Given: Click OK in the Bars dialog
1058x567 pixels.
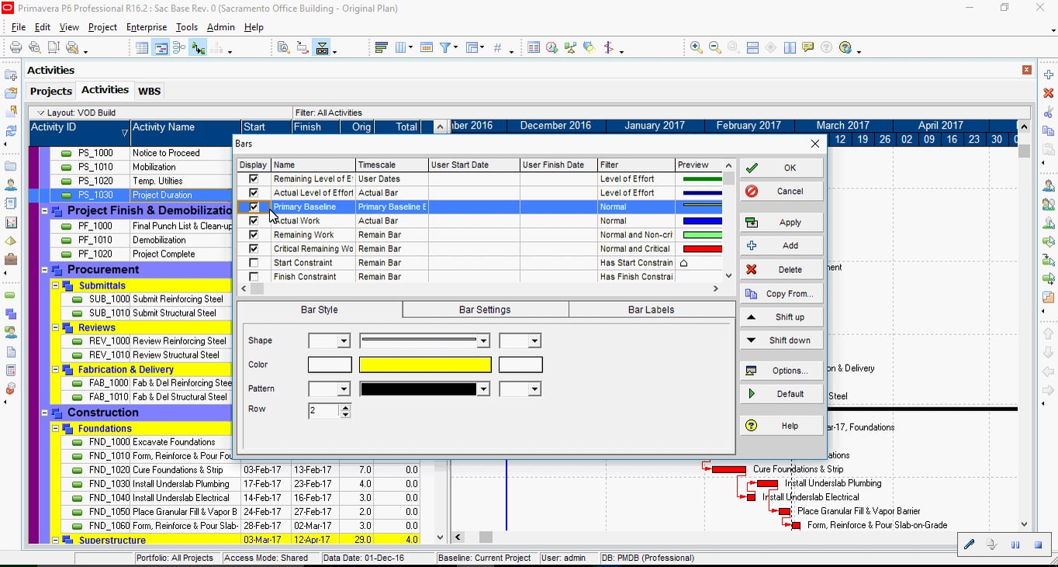Looking at the screenshot, I should [781, 168].
